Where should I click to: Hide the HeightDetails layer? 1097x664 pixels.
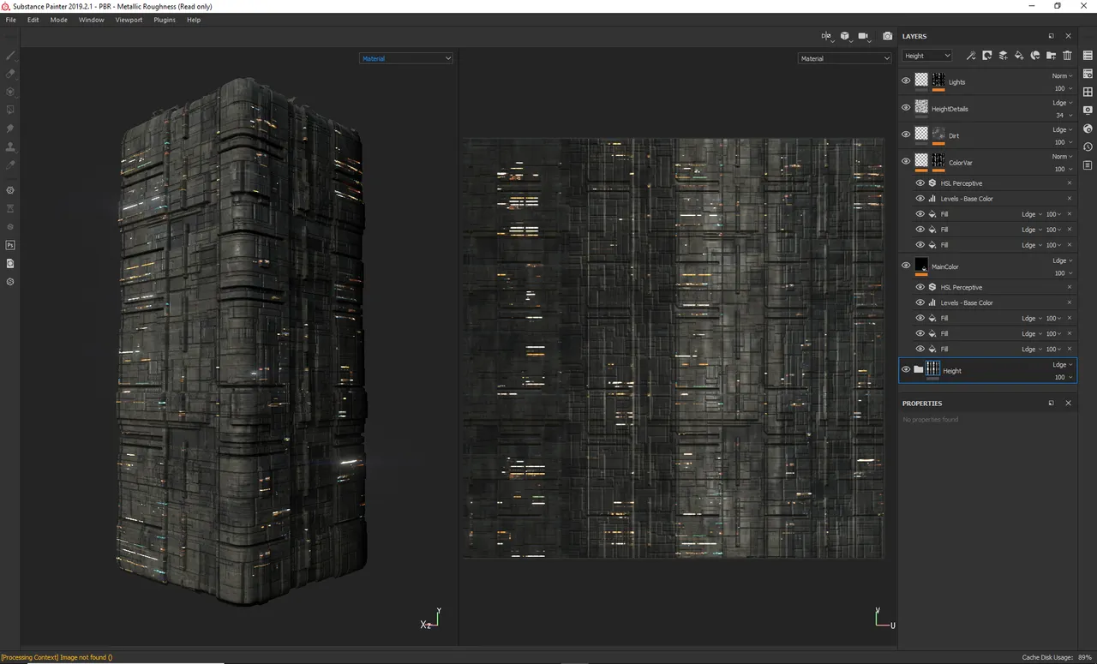(906, 107)
